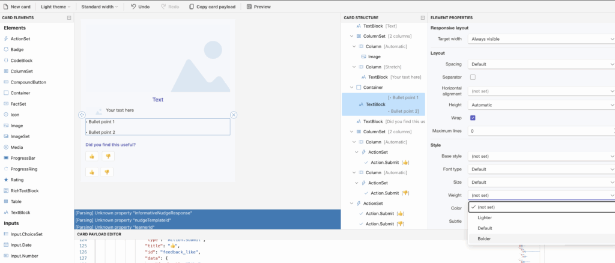Click the Redo button
The width and height of the screenshot is (615, 263).
pos(170,7)
